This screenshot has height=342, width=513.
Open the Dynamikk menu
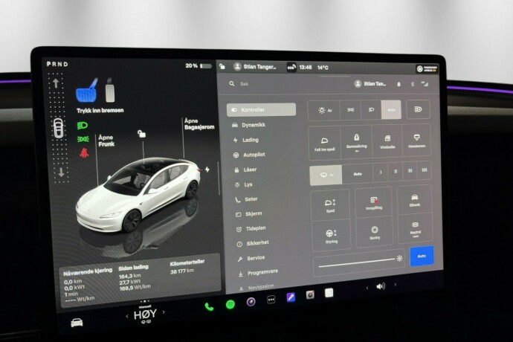point(248,125)
